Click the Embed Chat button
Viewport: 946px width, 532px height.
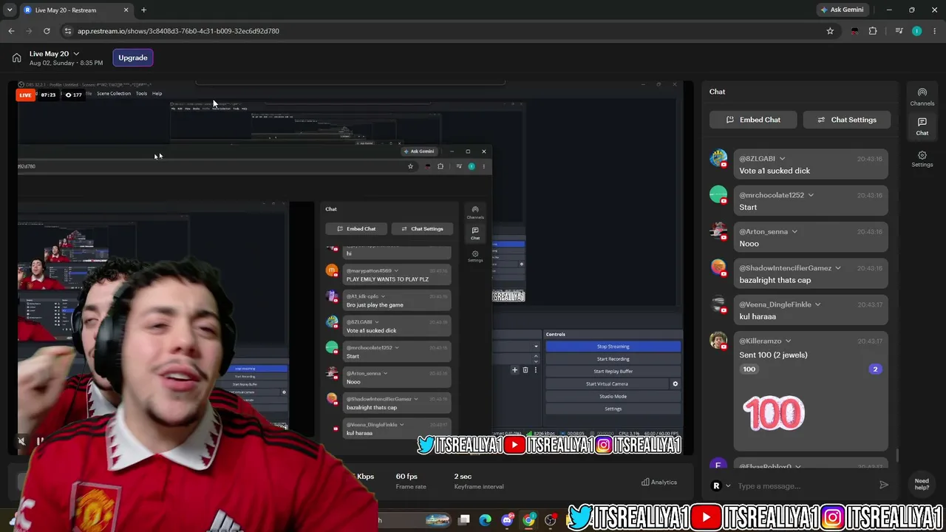coord(753,120)
